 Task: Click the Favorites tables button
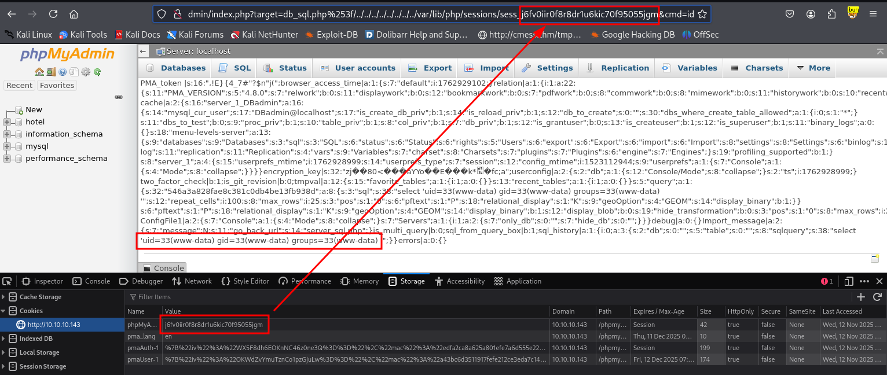[57, 86]
